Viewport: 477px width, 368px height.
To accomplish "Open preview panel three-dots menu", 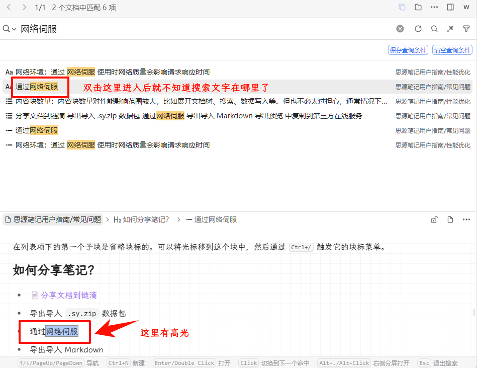I will tap(466, 219).
